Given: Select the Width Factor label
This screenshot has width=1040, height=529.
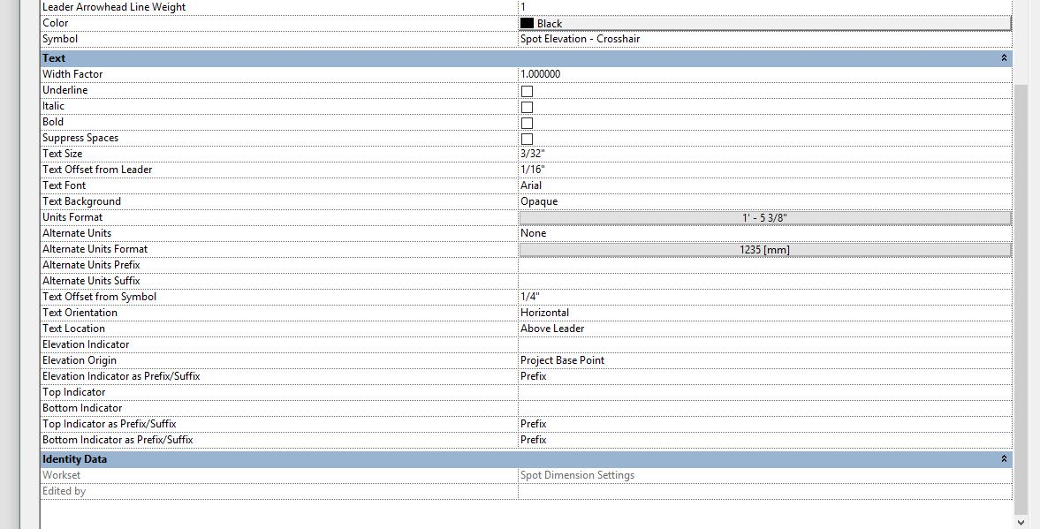Looking at the screenshot, I should (x=72, y=74).
